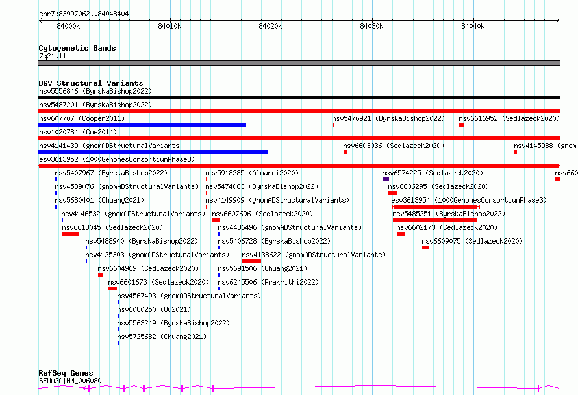This screenshot has height=395, width=578.
Task: Click nsv6245506 (Prakrithi2022) label
Action: pos(268,282)
